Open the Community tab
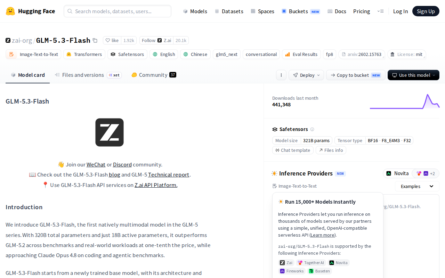Screen dimensions: 445x278 [154, 75]
